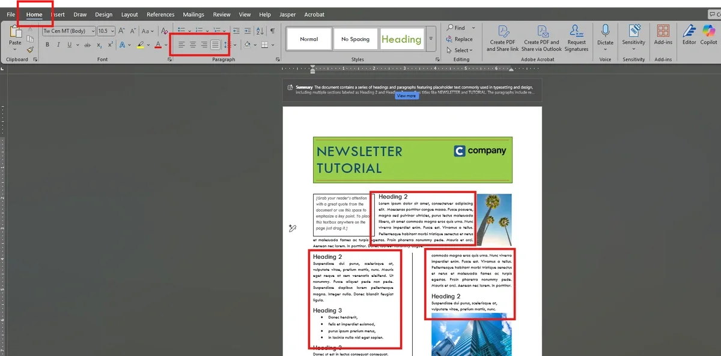Viewport: 721px width, 356px height.
Task: Toggle Show/Hide paragraph marks
Action: click(272, 31)
